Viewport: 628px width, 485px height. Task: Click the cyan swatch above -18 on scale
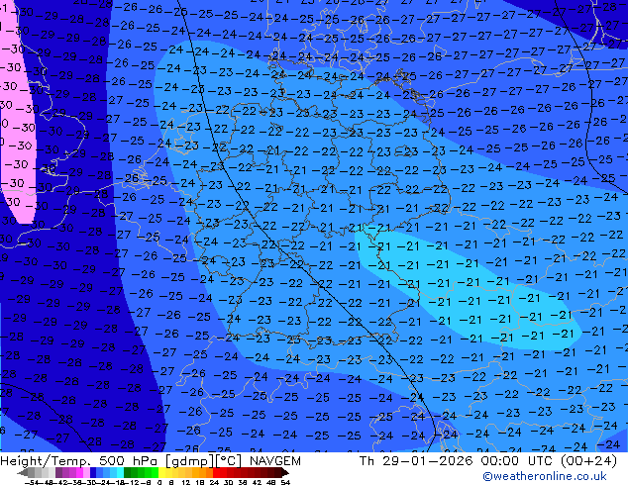(x=120, y=472)
